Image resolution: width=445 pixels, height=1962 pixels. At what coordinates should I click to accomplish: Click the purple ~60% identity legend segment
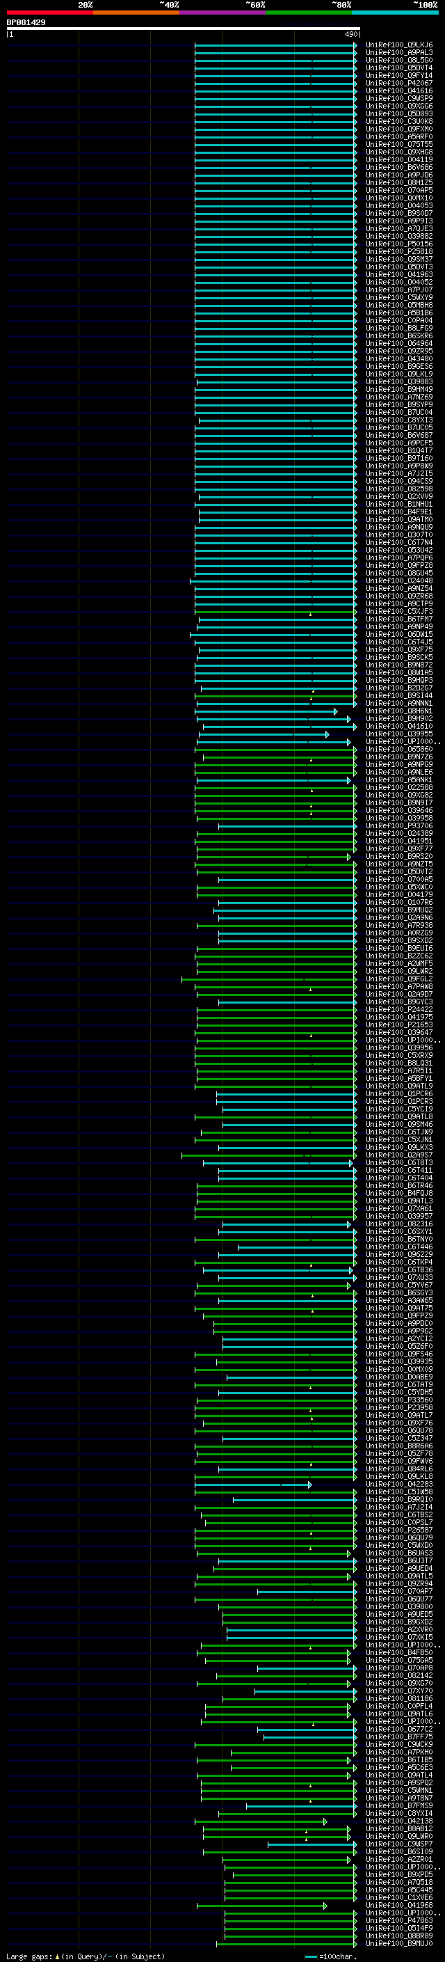pyautogui.click(x=223, y=13)
